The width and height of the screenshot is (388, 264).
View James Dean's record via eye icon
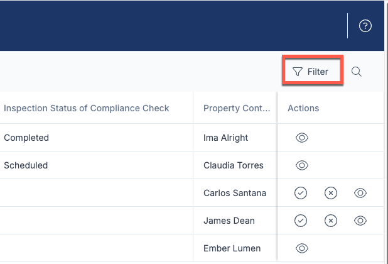(360, 221)
